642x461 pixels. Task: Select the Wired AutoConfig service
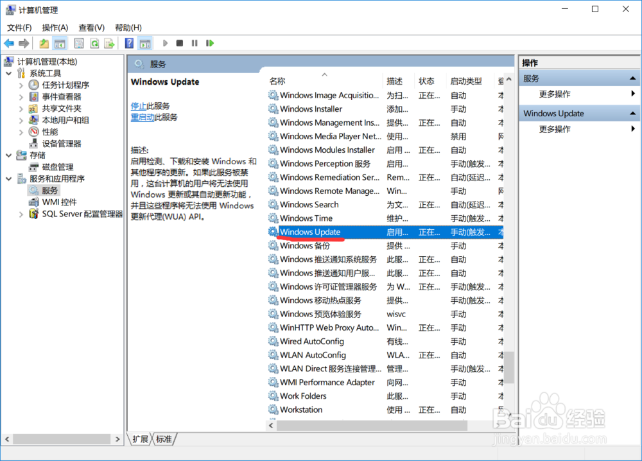pos(311,342)
